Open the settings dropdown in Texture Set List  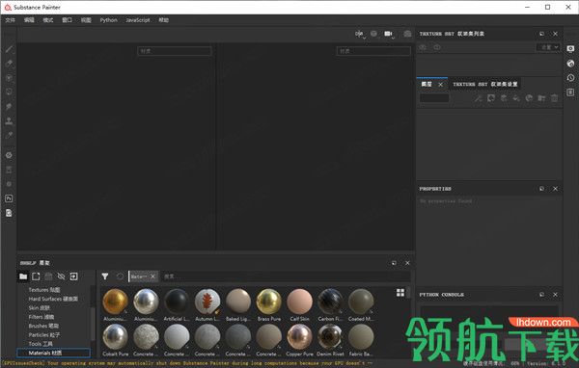(x=548, y=47)
